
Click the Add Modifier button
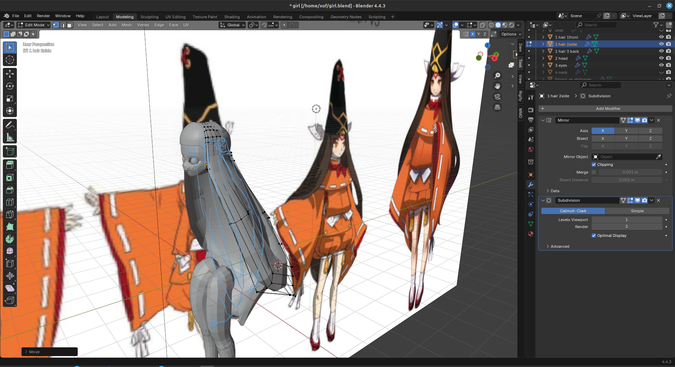605,109
